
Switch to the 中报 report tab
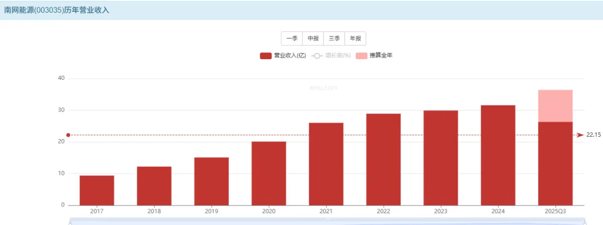[x=313, y=39]
